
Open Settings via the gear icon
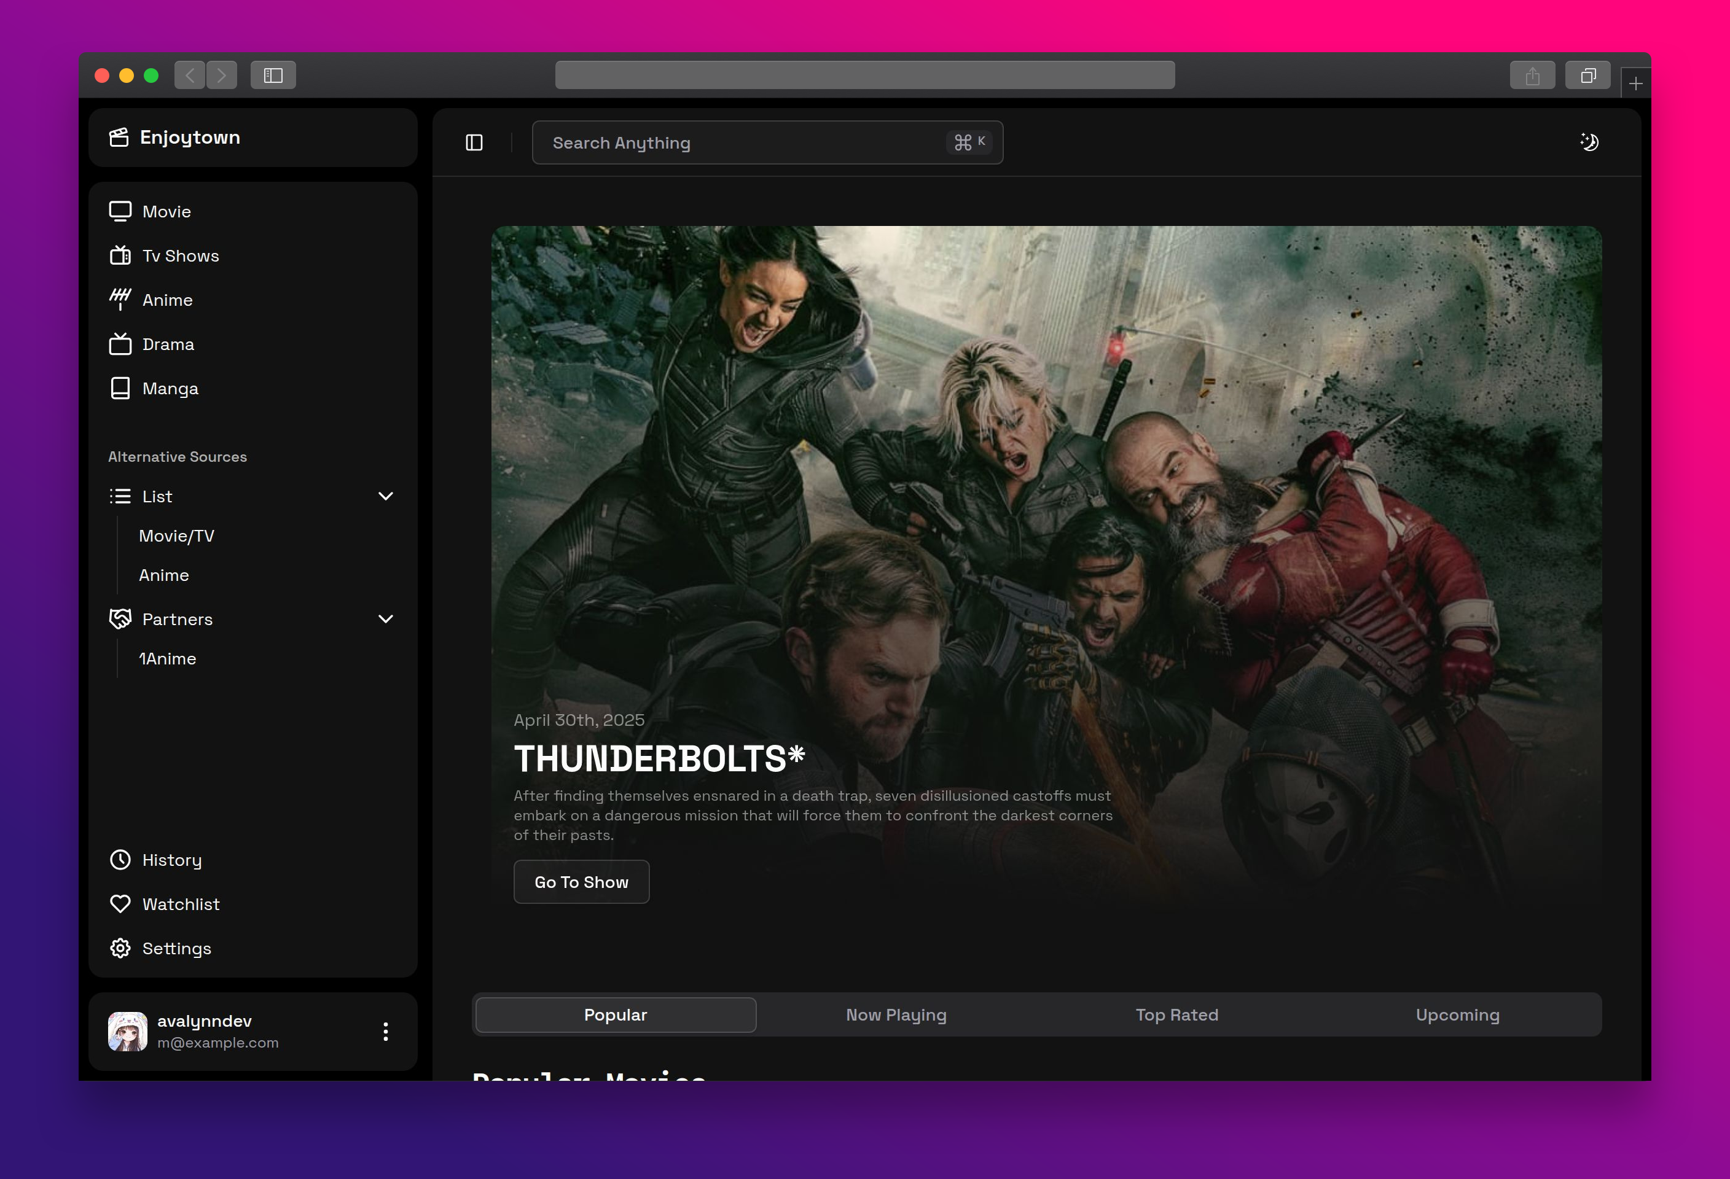[x=120, y=948]
